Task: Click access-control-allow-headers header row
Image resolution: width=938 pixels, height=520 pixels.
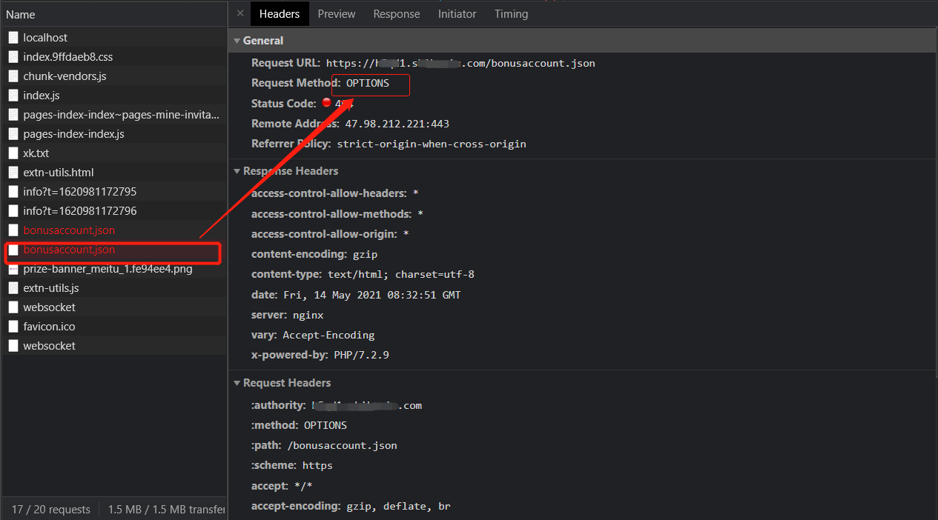Action: tap(335, 193)
